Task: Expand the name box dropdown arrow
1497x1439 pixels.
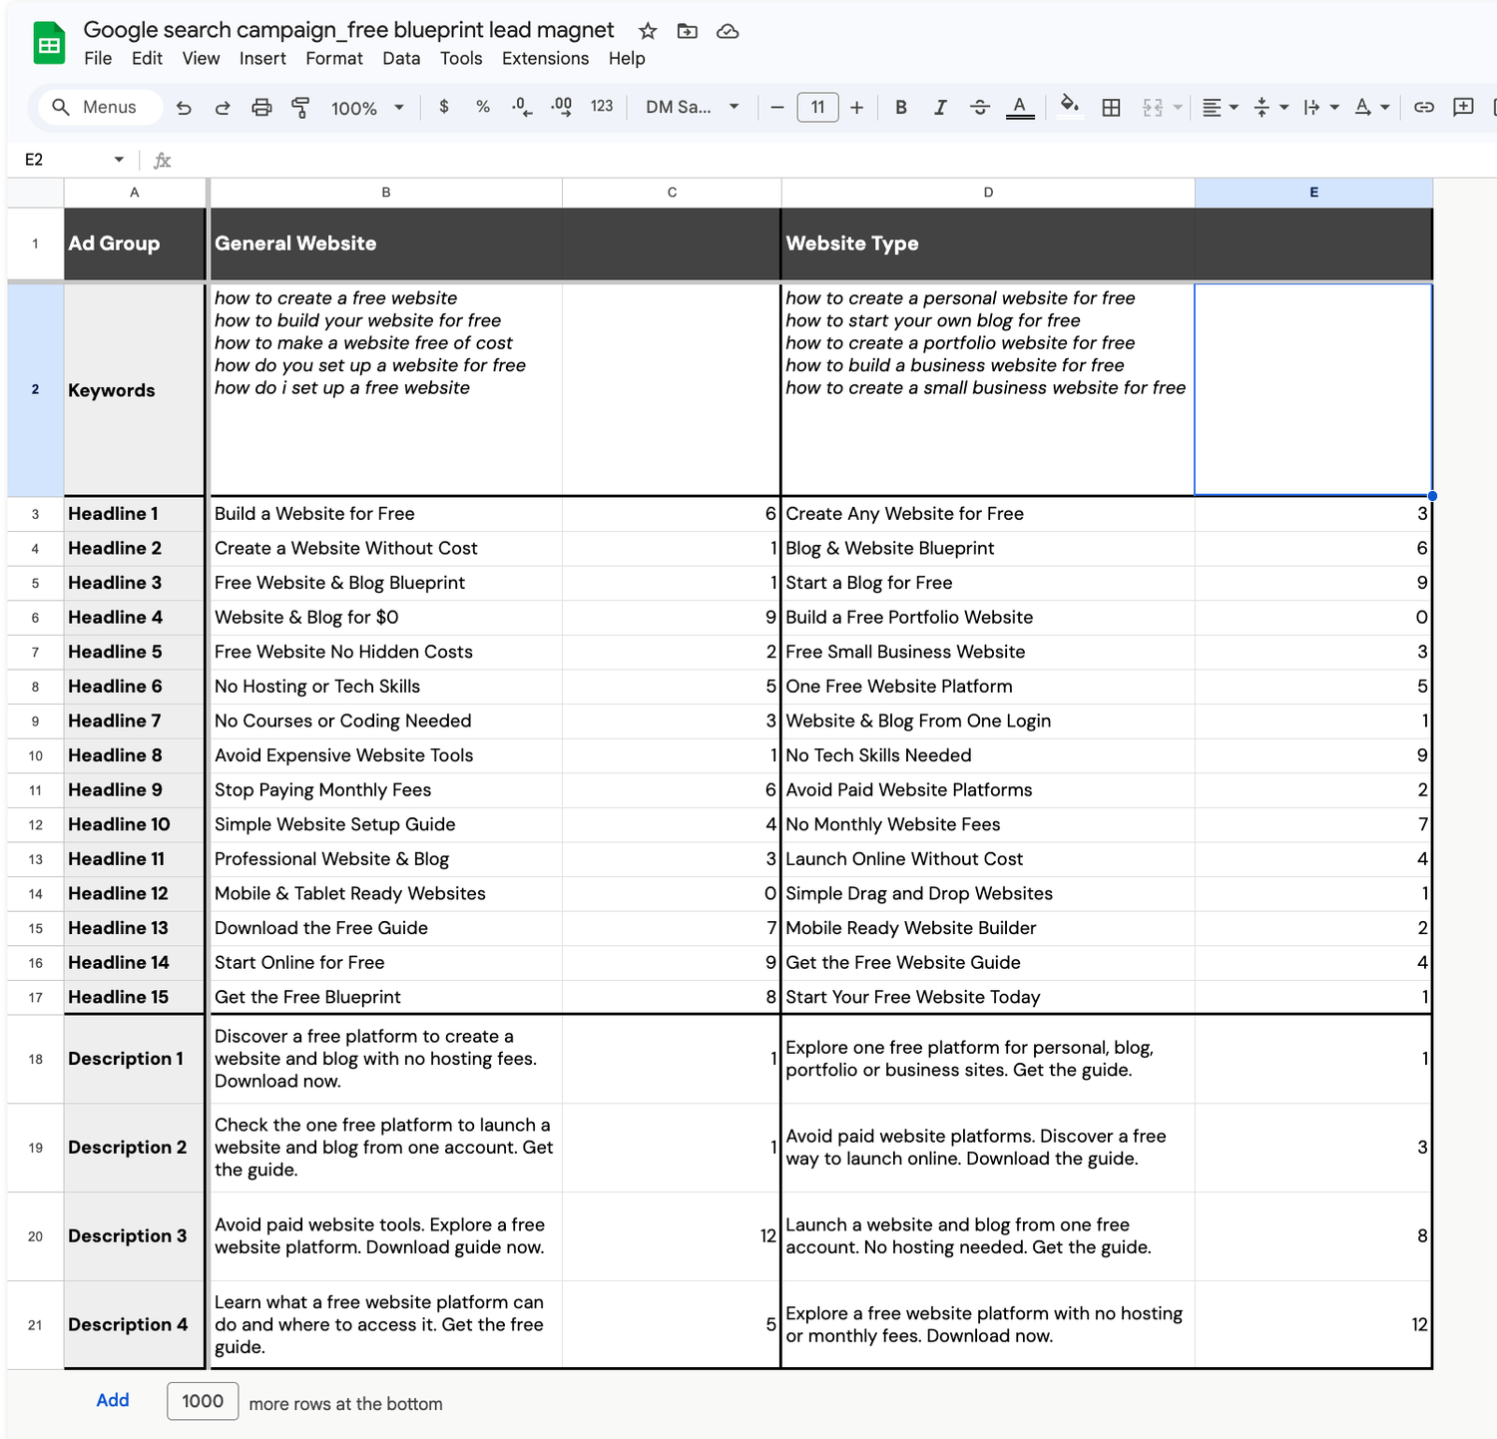Action: click(x=119, y=160)
